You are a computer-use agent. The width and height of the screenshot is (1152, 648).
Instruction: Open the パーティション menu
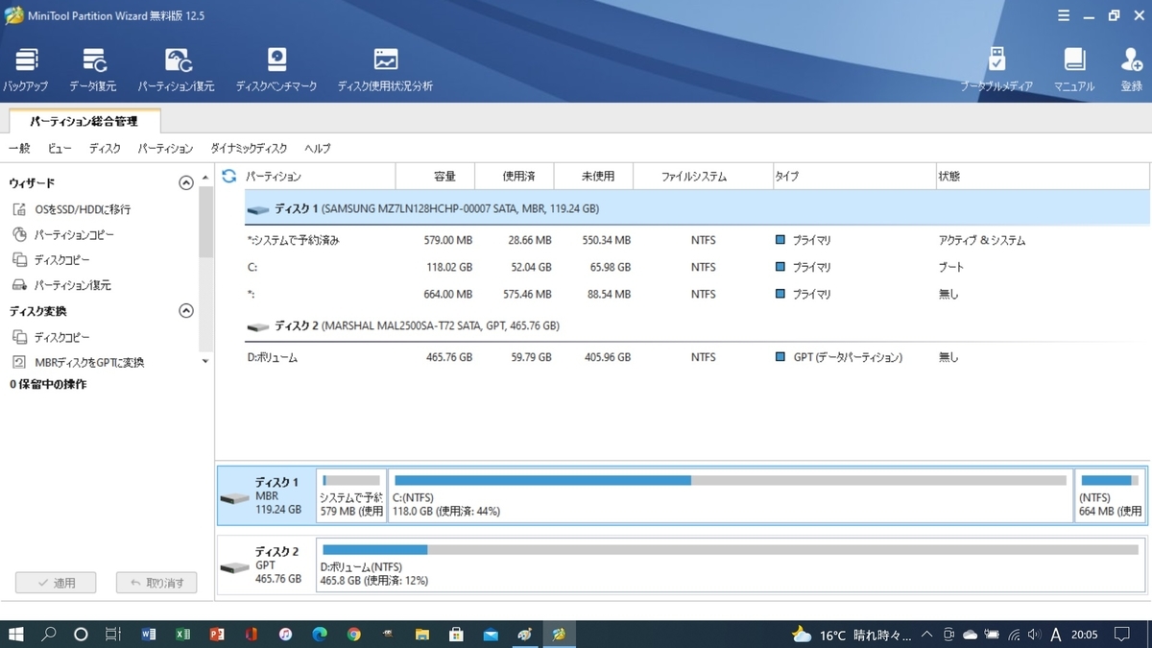165,149
